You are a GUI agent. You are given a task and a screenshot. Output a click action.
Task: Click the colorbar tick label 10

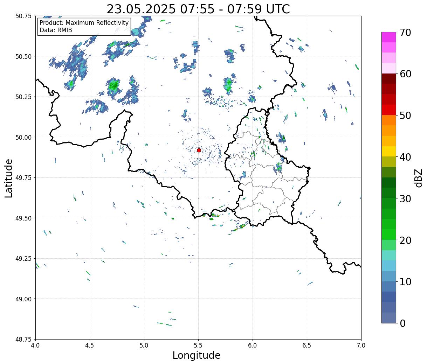[x=405, y=281]
